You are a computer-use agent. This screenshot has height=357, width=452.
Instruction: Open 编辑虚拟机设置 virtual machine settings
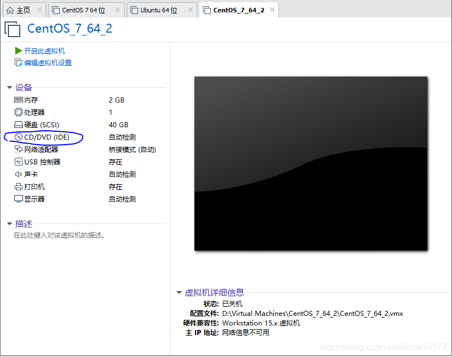(x=48, y=63)
